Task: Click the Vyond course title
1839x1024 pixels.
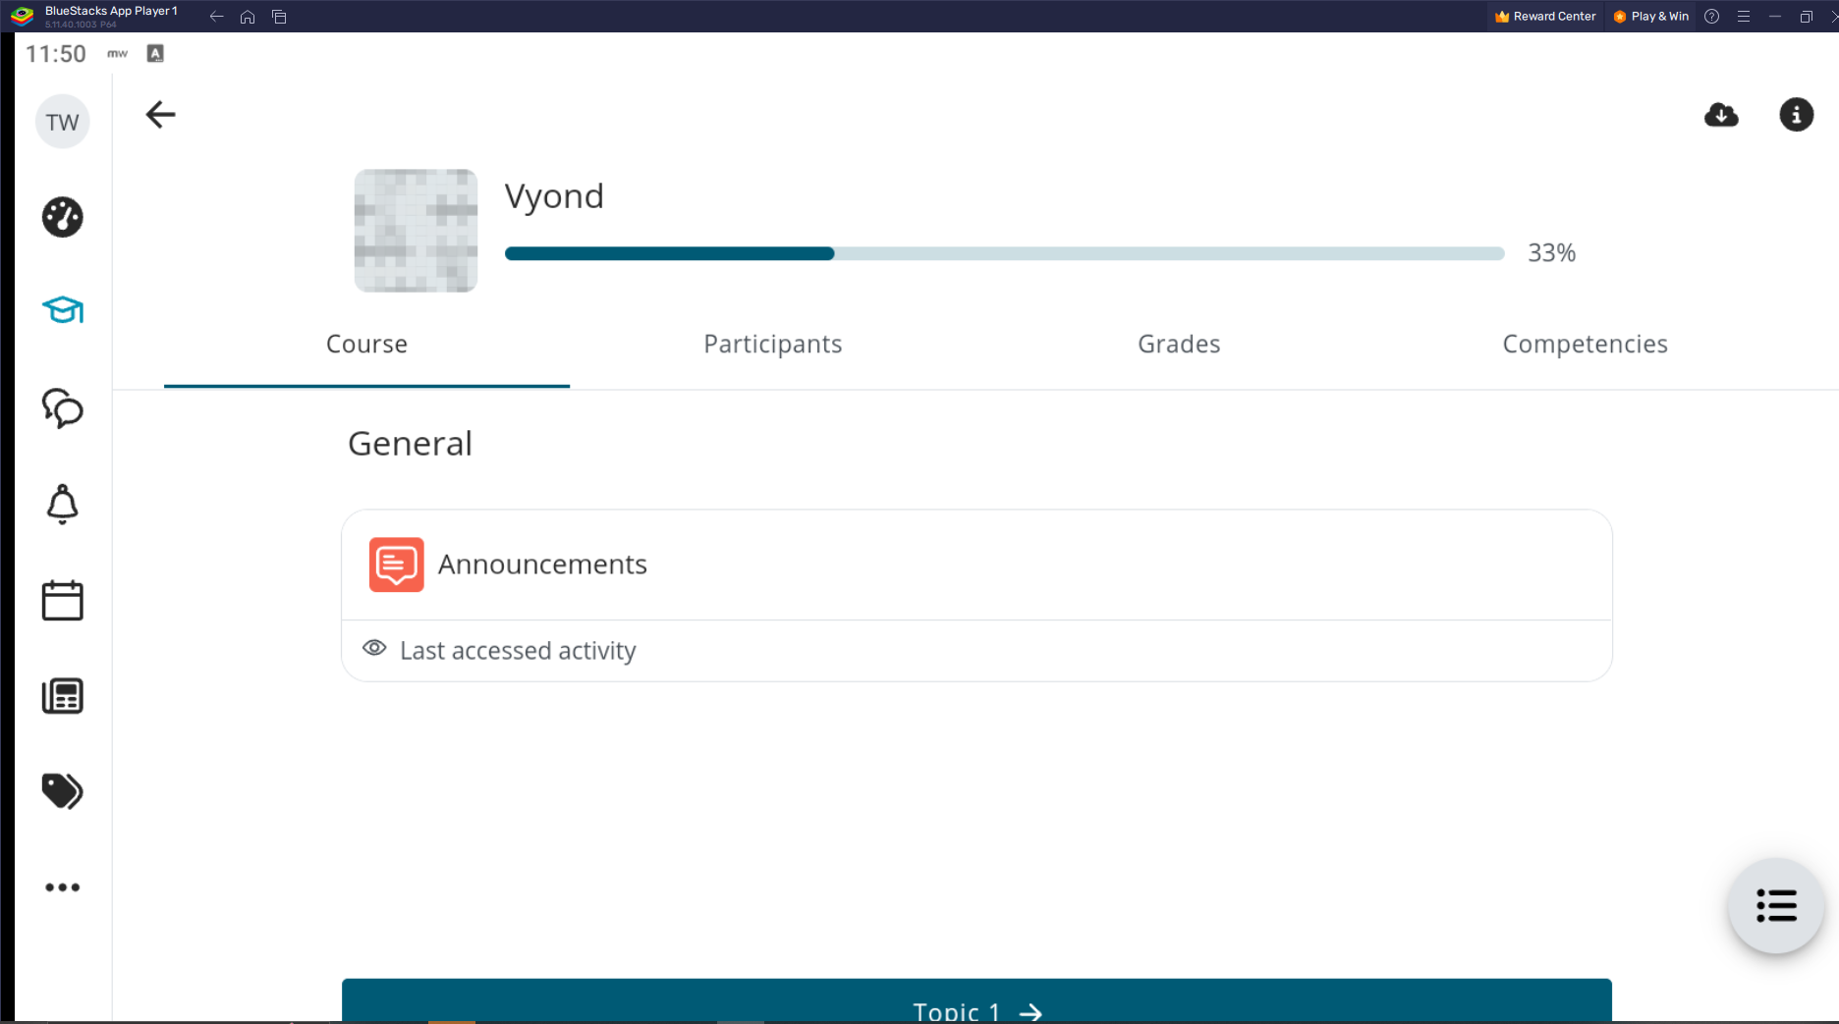Action: click(x=554, y=196)
